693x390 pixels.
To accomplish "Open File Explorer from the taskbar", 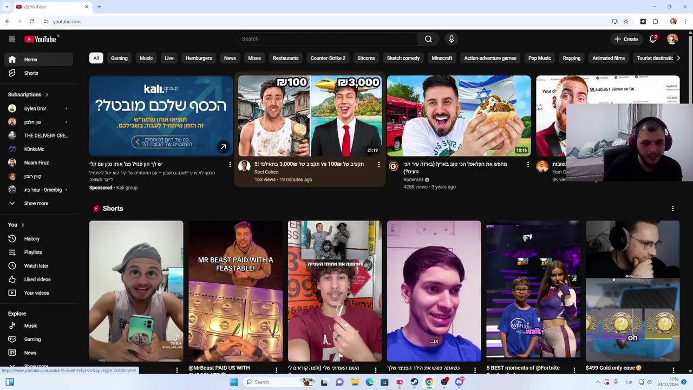I will 355,382.
